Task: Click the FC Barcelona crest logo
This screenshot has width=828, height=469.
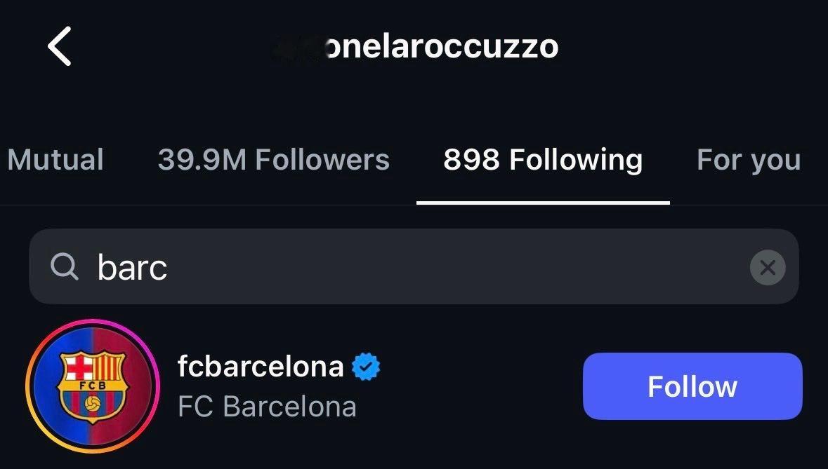Action: click(x=93, y=386)
